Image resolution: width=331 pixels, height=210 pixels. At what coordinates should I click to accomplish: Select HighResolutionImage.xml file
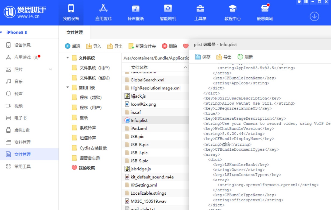[156, 88]
